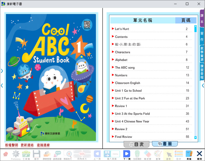The height and width of the screenshot is (161, 205).
Task: Click the 頁籤 notebook icon
Action: click(x=189, y=154)
